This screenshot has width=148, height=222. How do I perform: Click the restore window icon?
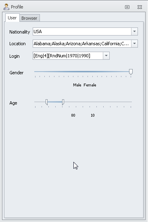tap(127, 7)
